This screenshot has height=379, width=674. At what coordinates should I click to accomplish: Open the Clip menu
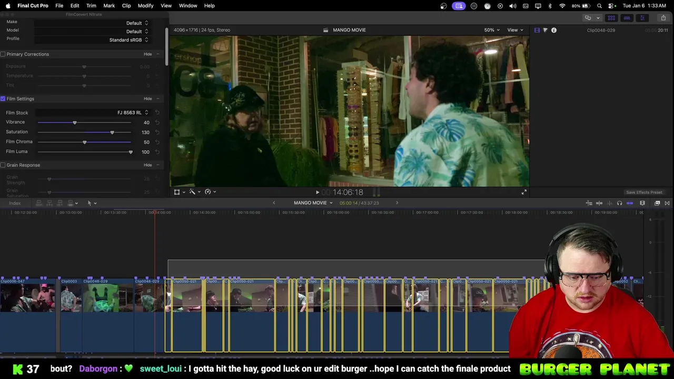tap(126, 6)
